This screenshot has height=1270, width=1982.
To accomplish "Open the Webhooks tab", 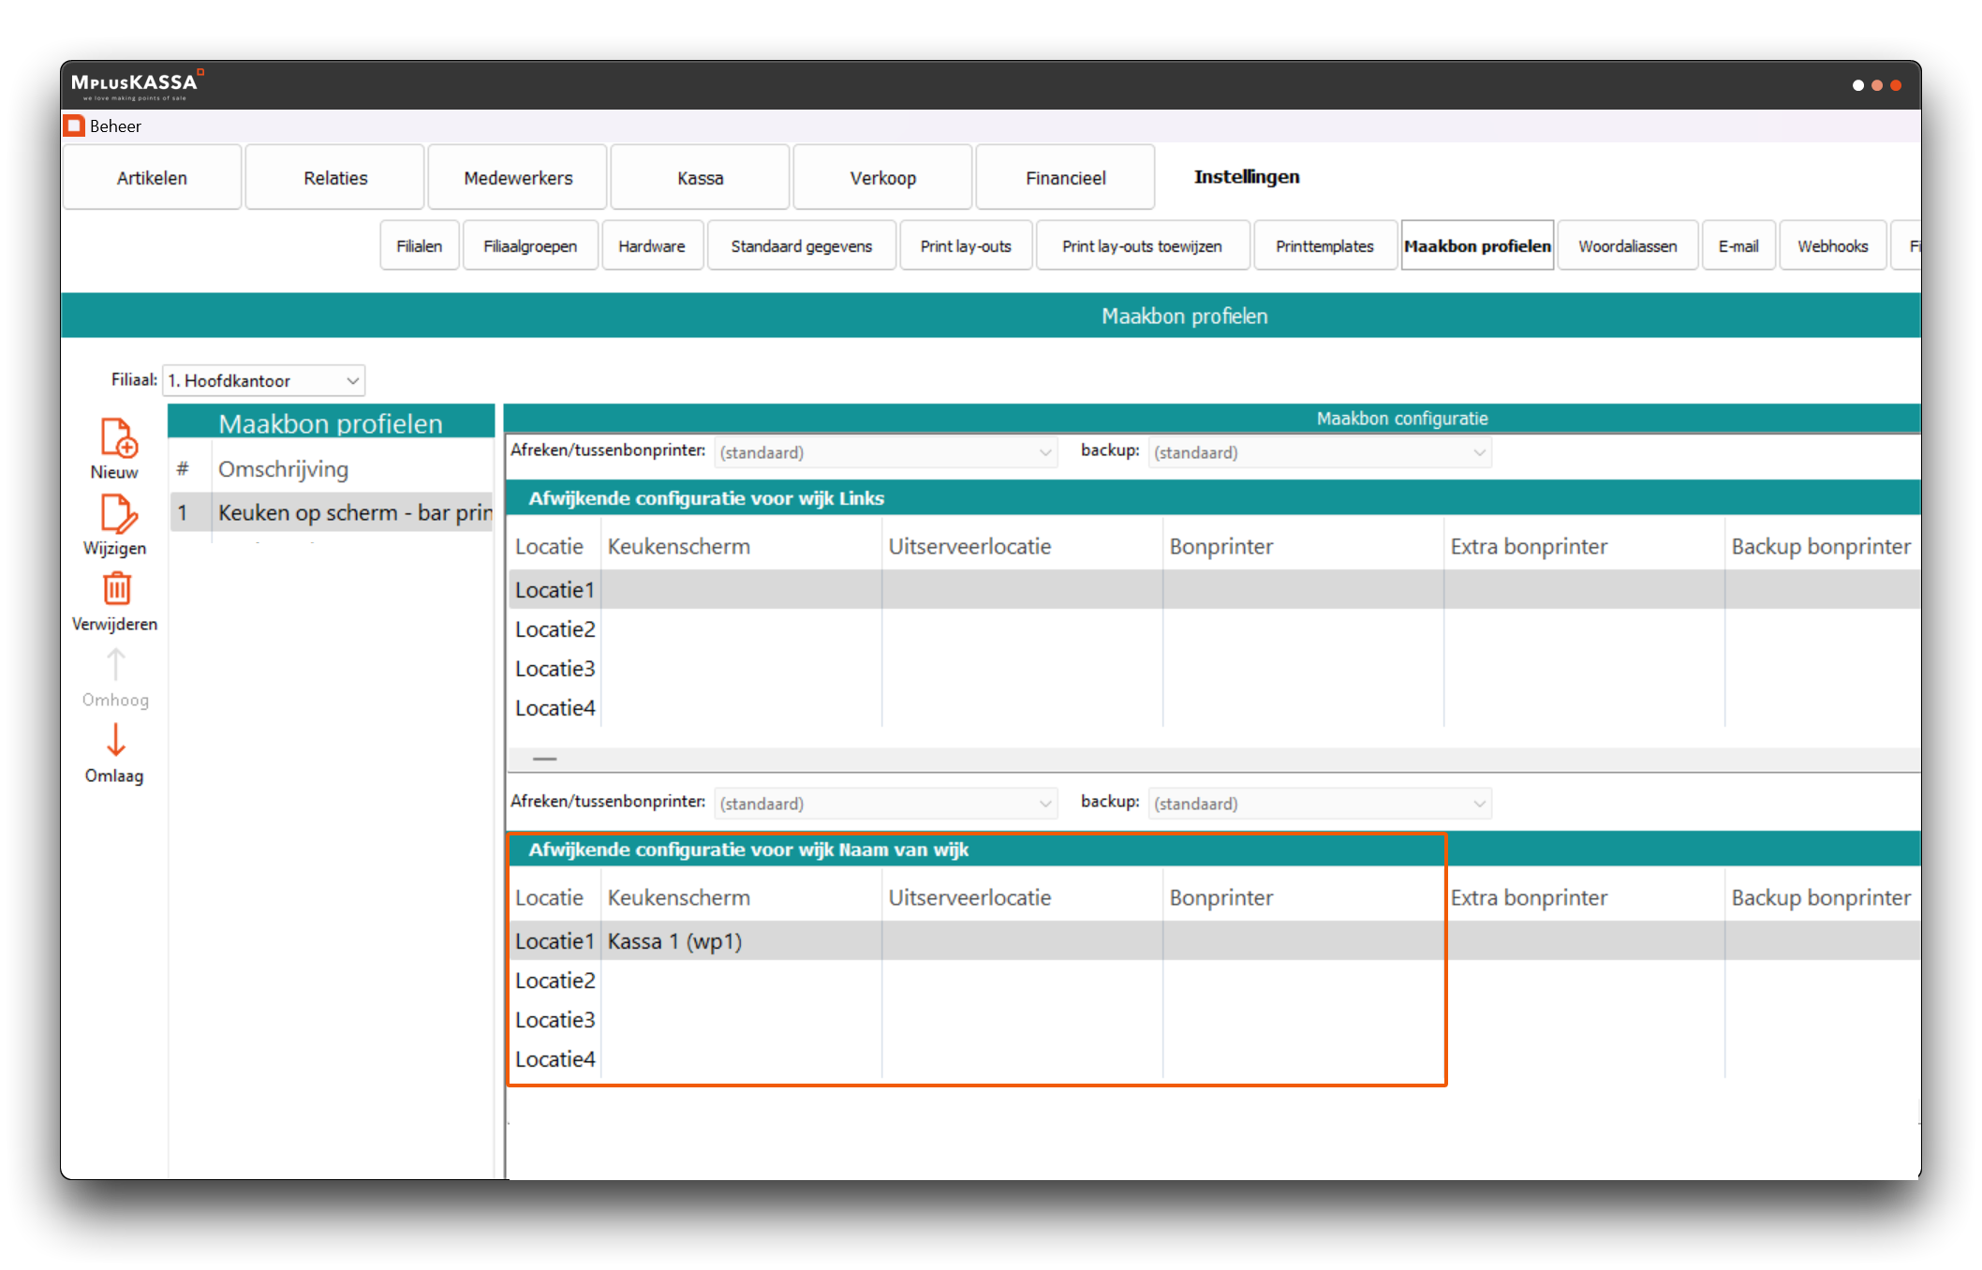I will (x=1831, y=246).
